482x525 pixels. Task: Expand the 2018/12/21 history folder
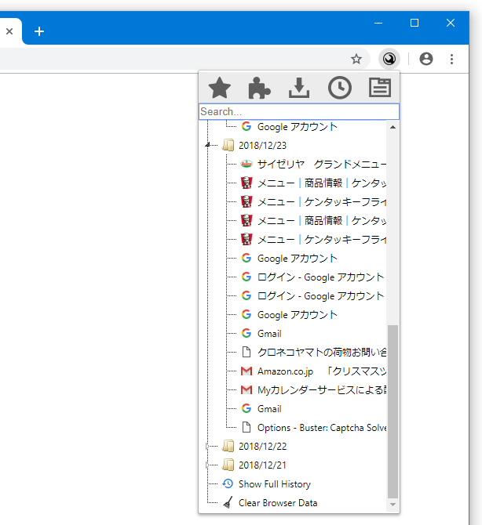(x=207, y=465)
